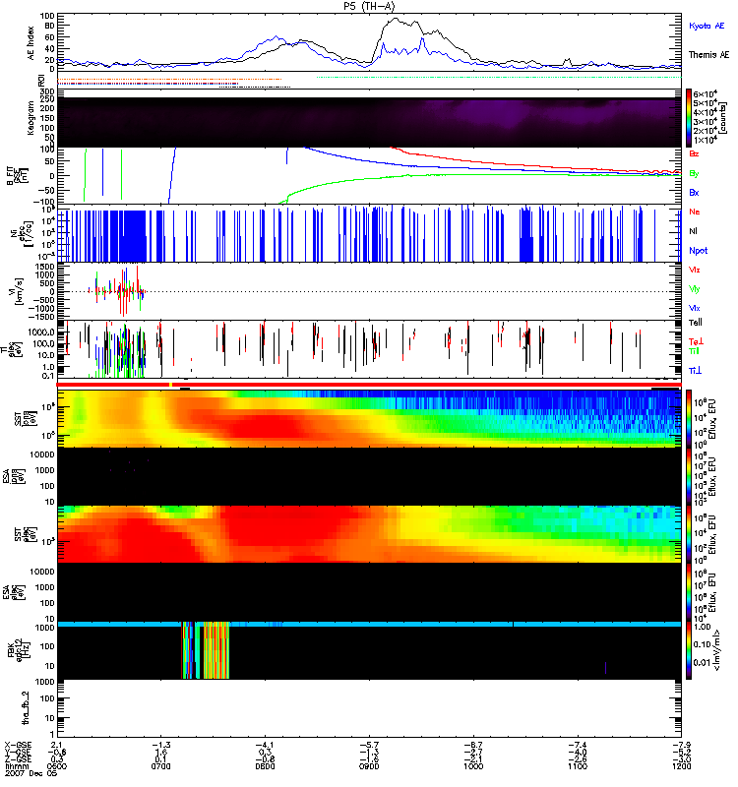
Task: Click the Keogram axis label
Action: click(x=31, y=118)
